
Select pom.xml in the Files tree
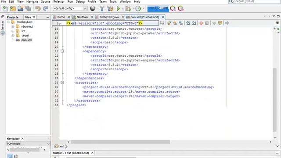(26, 40)
